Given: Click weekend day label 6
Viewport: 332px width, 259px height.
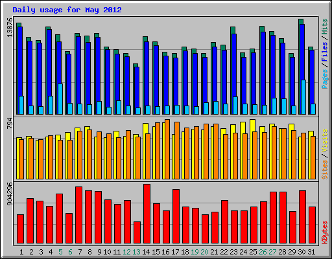Looking at the screenshot, I should tap(70, 252).
